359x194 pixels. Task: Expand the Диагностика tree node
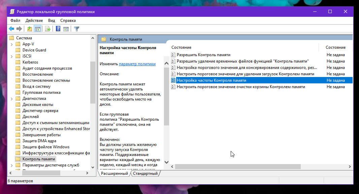tap(12, 99)
